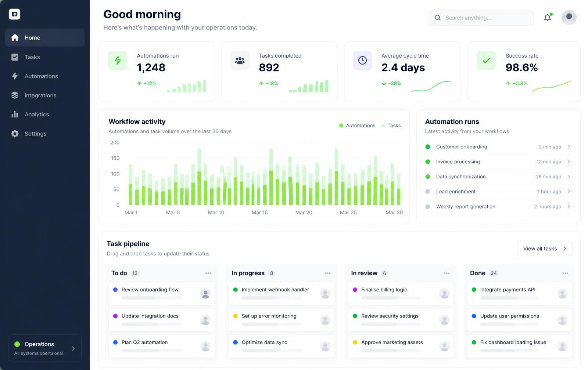588x370 pixels.
Task: Open Plan Q2 automation task card
Action: pos(162,346)
